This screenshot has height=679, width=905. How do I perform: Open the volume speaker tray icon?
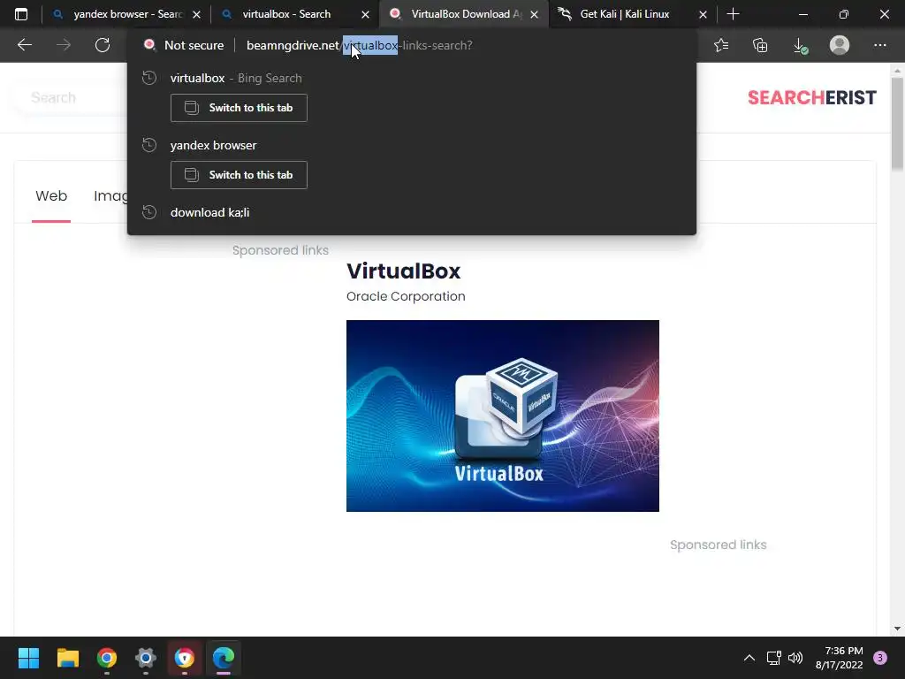[795, 658]
